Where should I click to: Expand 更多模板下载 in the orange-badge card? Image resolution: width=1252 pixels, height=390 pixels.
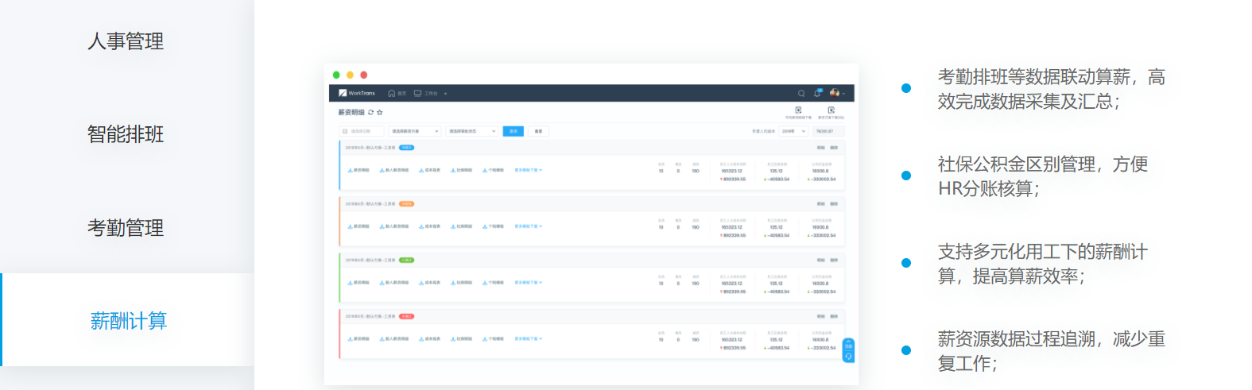[x=529, y=226]
